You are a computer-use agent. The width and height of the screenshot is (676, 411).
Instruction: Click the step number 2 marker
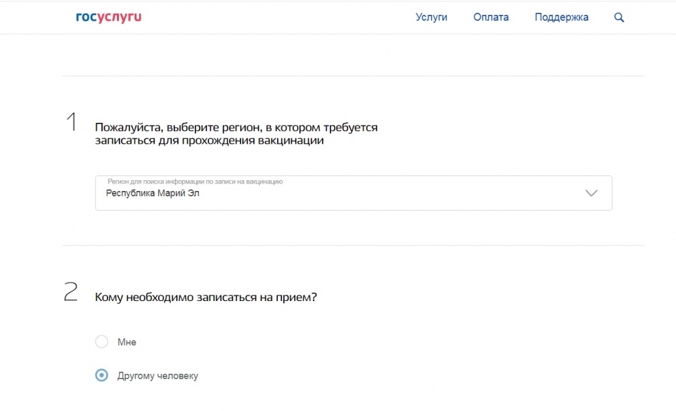point(71,292)
